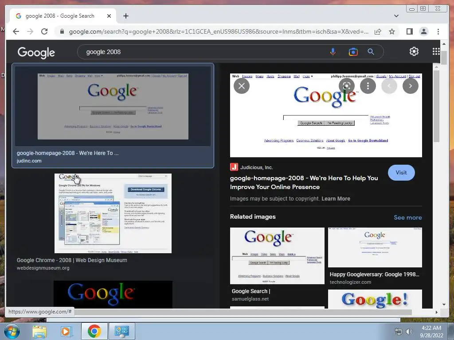Select the 'google 2008 - Google Search' tab
This screenshot has height=340, width=454.
point(60,16)
